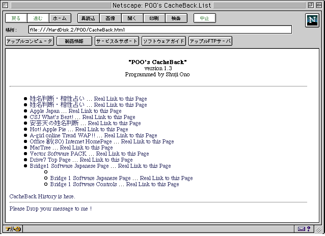Open the Office 創(SO) Internet HomePage link
325x236 pixels.
tap(71, 141)
